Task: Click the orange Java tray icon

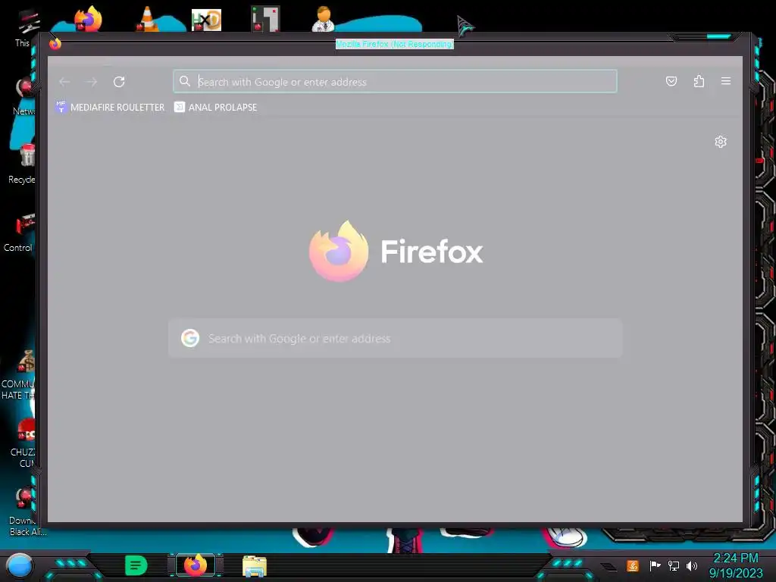Action: [x=633, y=565]
